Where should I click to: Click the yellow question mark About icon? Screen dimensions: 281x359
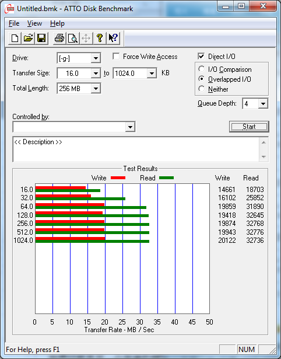tap(100, 38)
